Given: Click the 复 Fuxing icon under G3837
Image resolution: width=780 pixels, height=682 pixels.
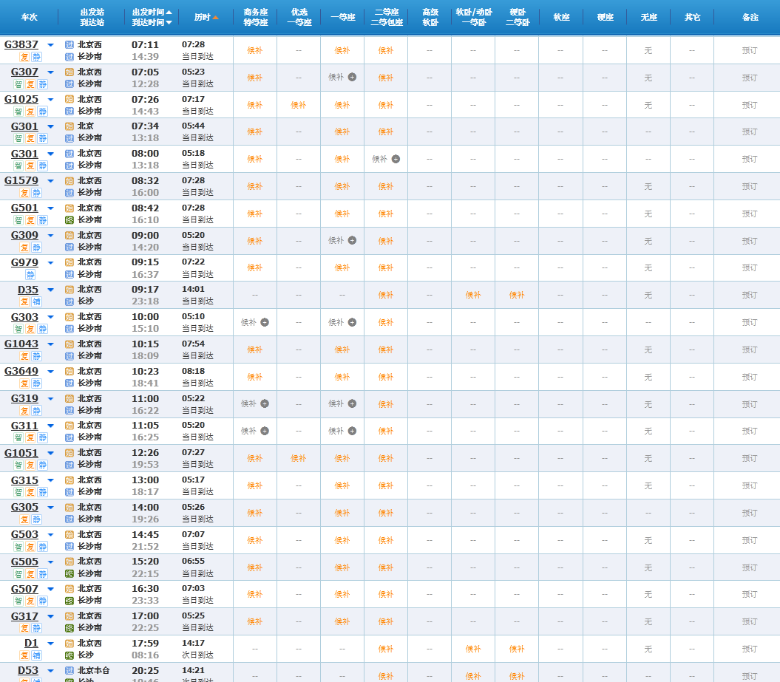Looking at the screenshot, I should (x=24, y=57).
